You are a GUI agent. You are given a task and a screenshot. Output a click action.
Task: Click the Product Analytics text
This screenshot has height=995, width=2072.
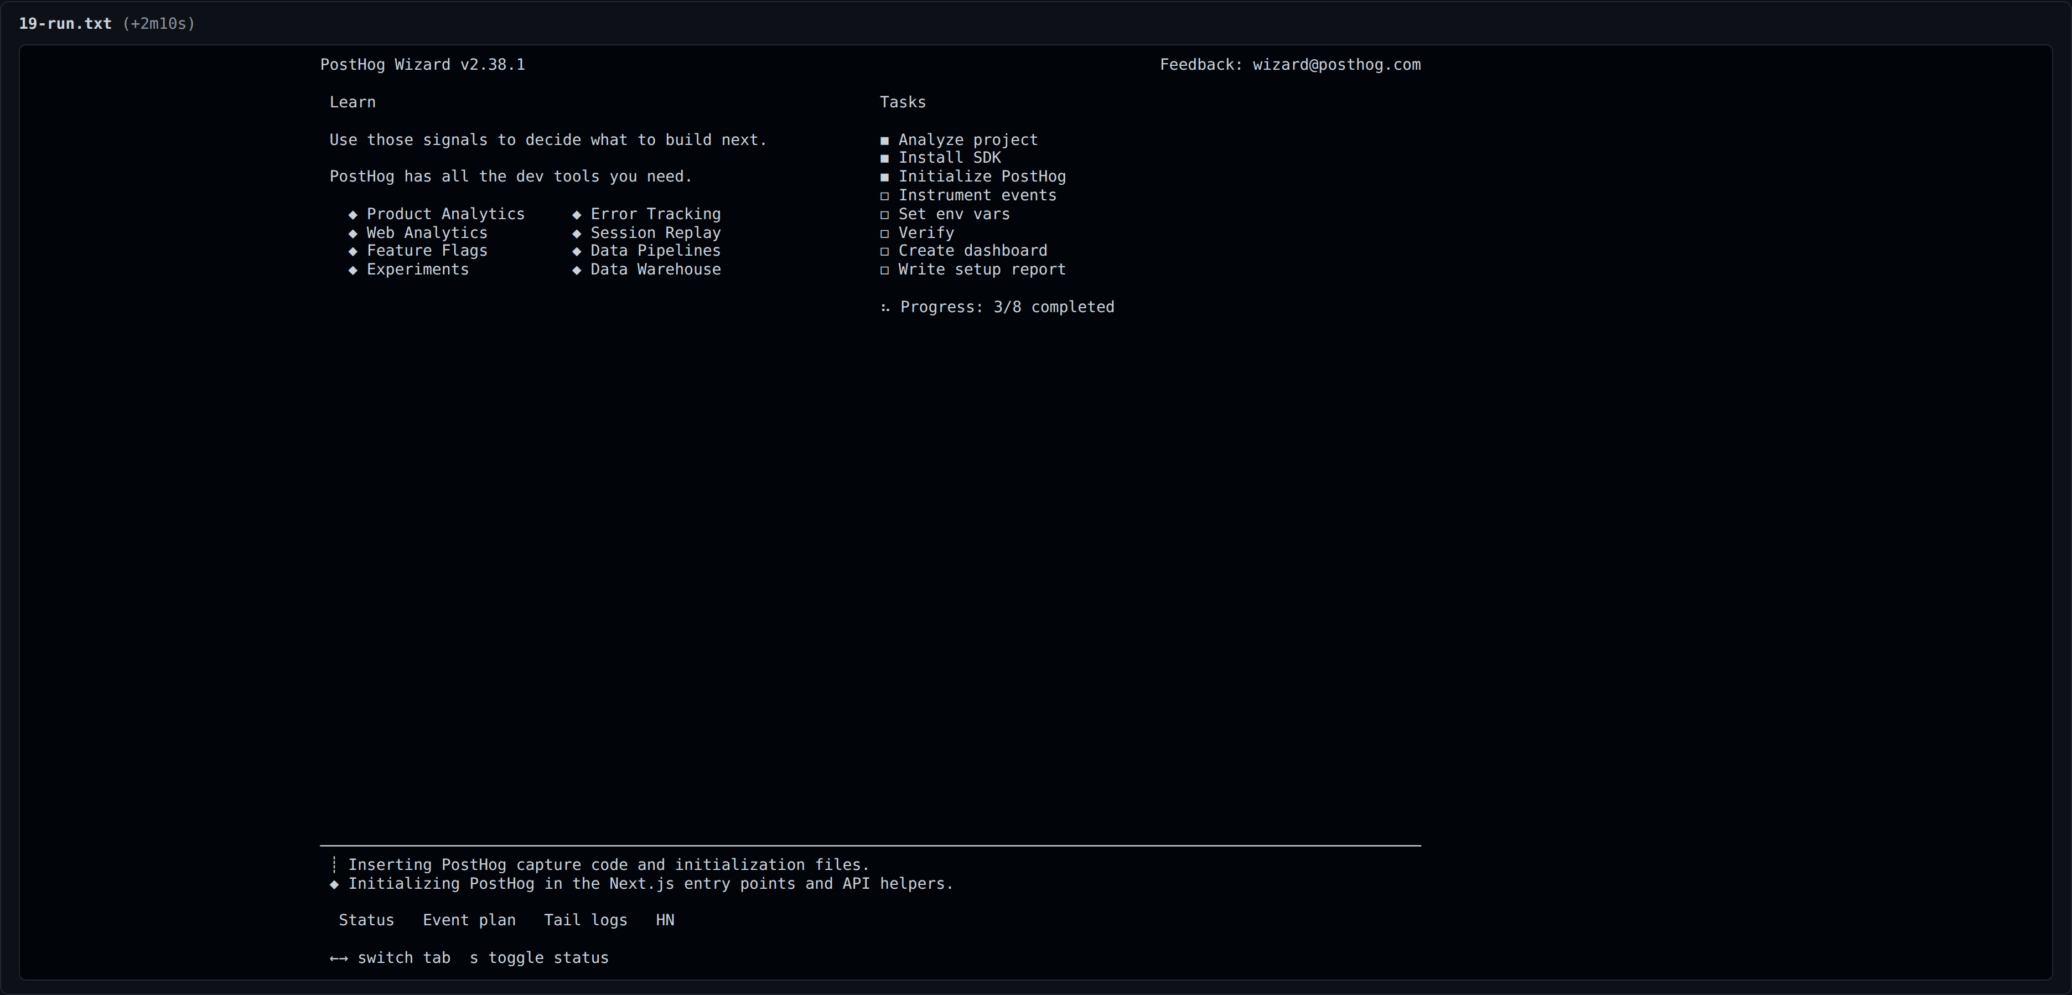(446, 214)
